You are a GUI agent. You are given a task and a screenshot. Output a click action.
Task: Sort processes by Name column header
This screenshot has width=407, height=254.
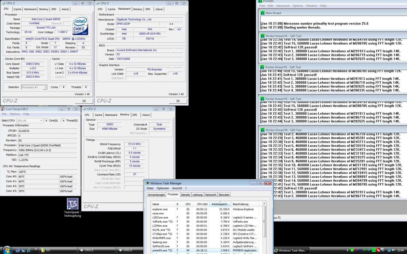tap(163, 204)
